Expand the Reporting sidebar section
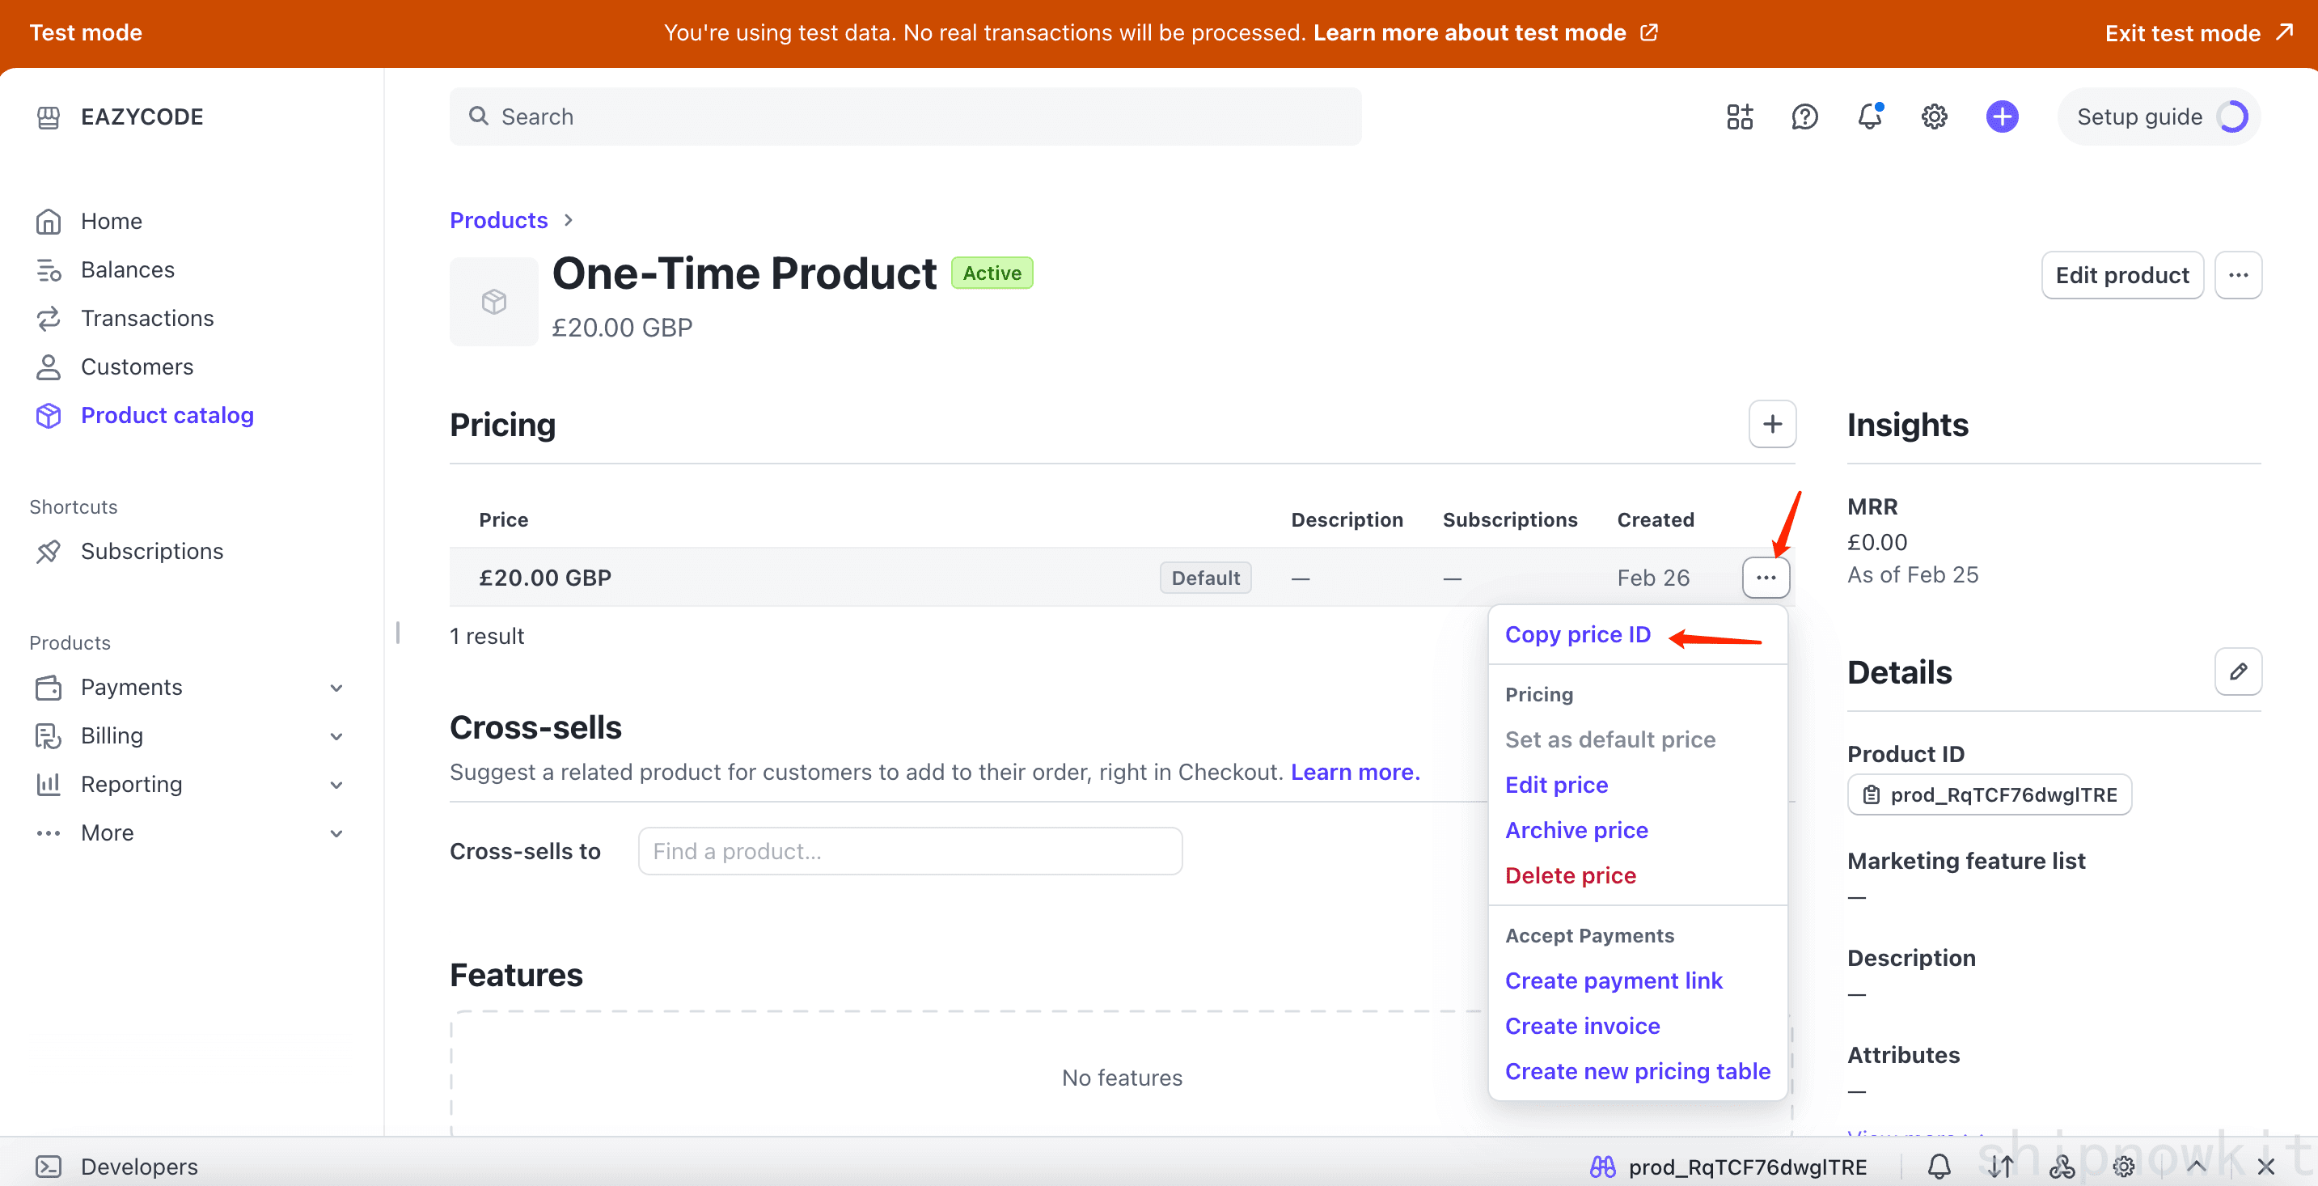Image resolution: width=2318 pixels, height=1186 pixels. point(336,785)
